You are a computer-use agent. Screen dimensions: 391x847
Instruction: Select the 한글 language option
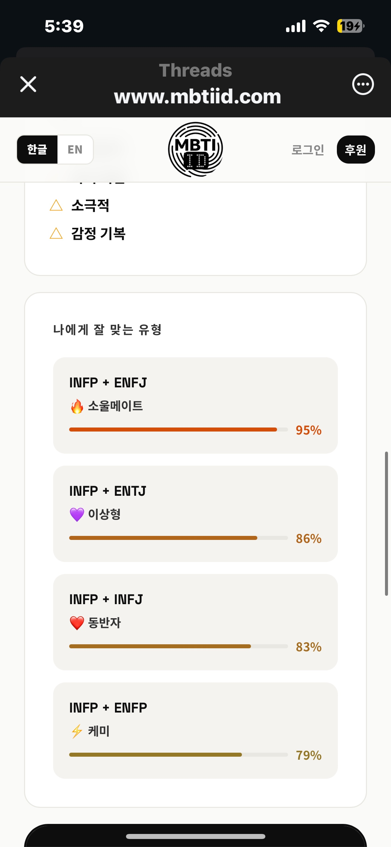(37, 150)
